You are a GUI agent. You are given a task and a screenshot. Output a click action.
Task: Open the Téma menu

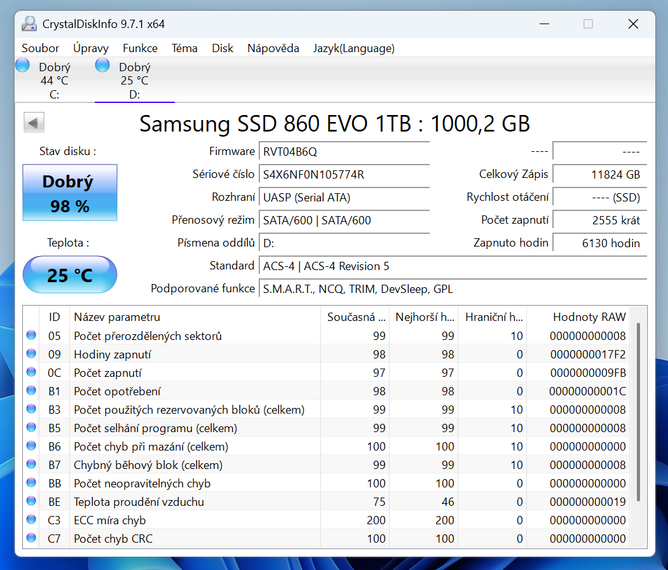[184, 48]
